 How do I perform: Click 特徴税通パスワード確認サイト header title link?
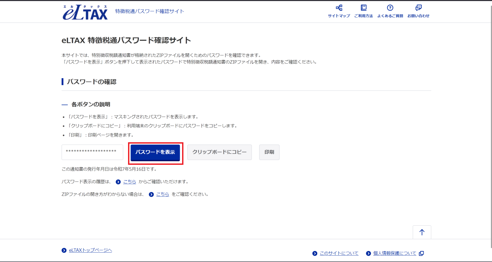[x=150, y=11]
